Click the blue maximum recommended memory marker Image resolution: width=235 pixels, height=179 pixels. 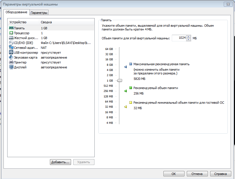pos(126,67)
